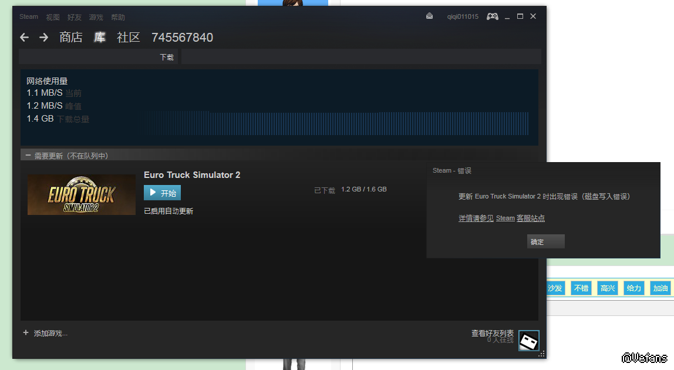This screenshot has height=370, width=674.
Task: Open 查看好友列表
Action: coord(492,334)
